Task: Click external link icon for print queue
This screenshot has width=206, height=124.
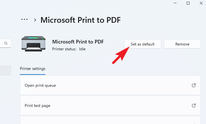Action: pos(194,85)
